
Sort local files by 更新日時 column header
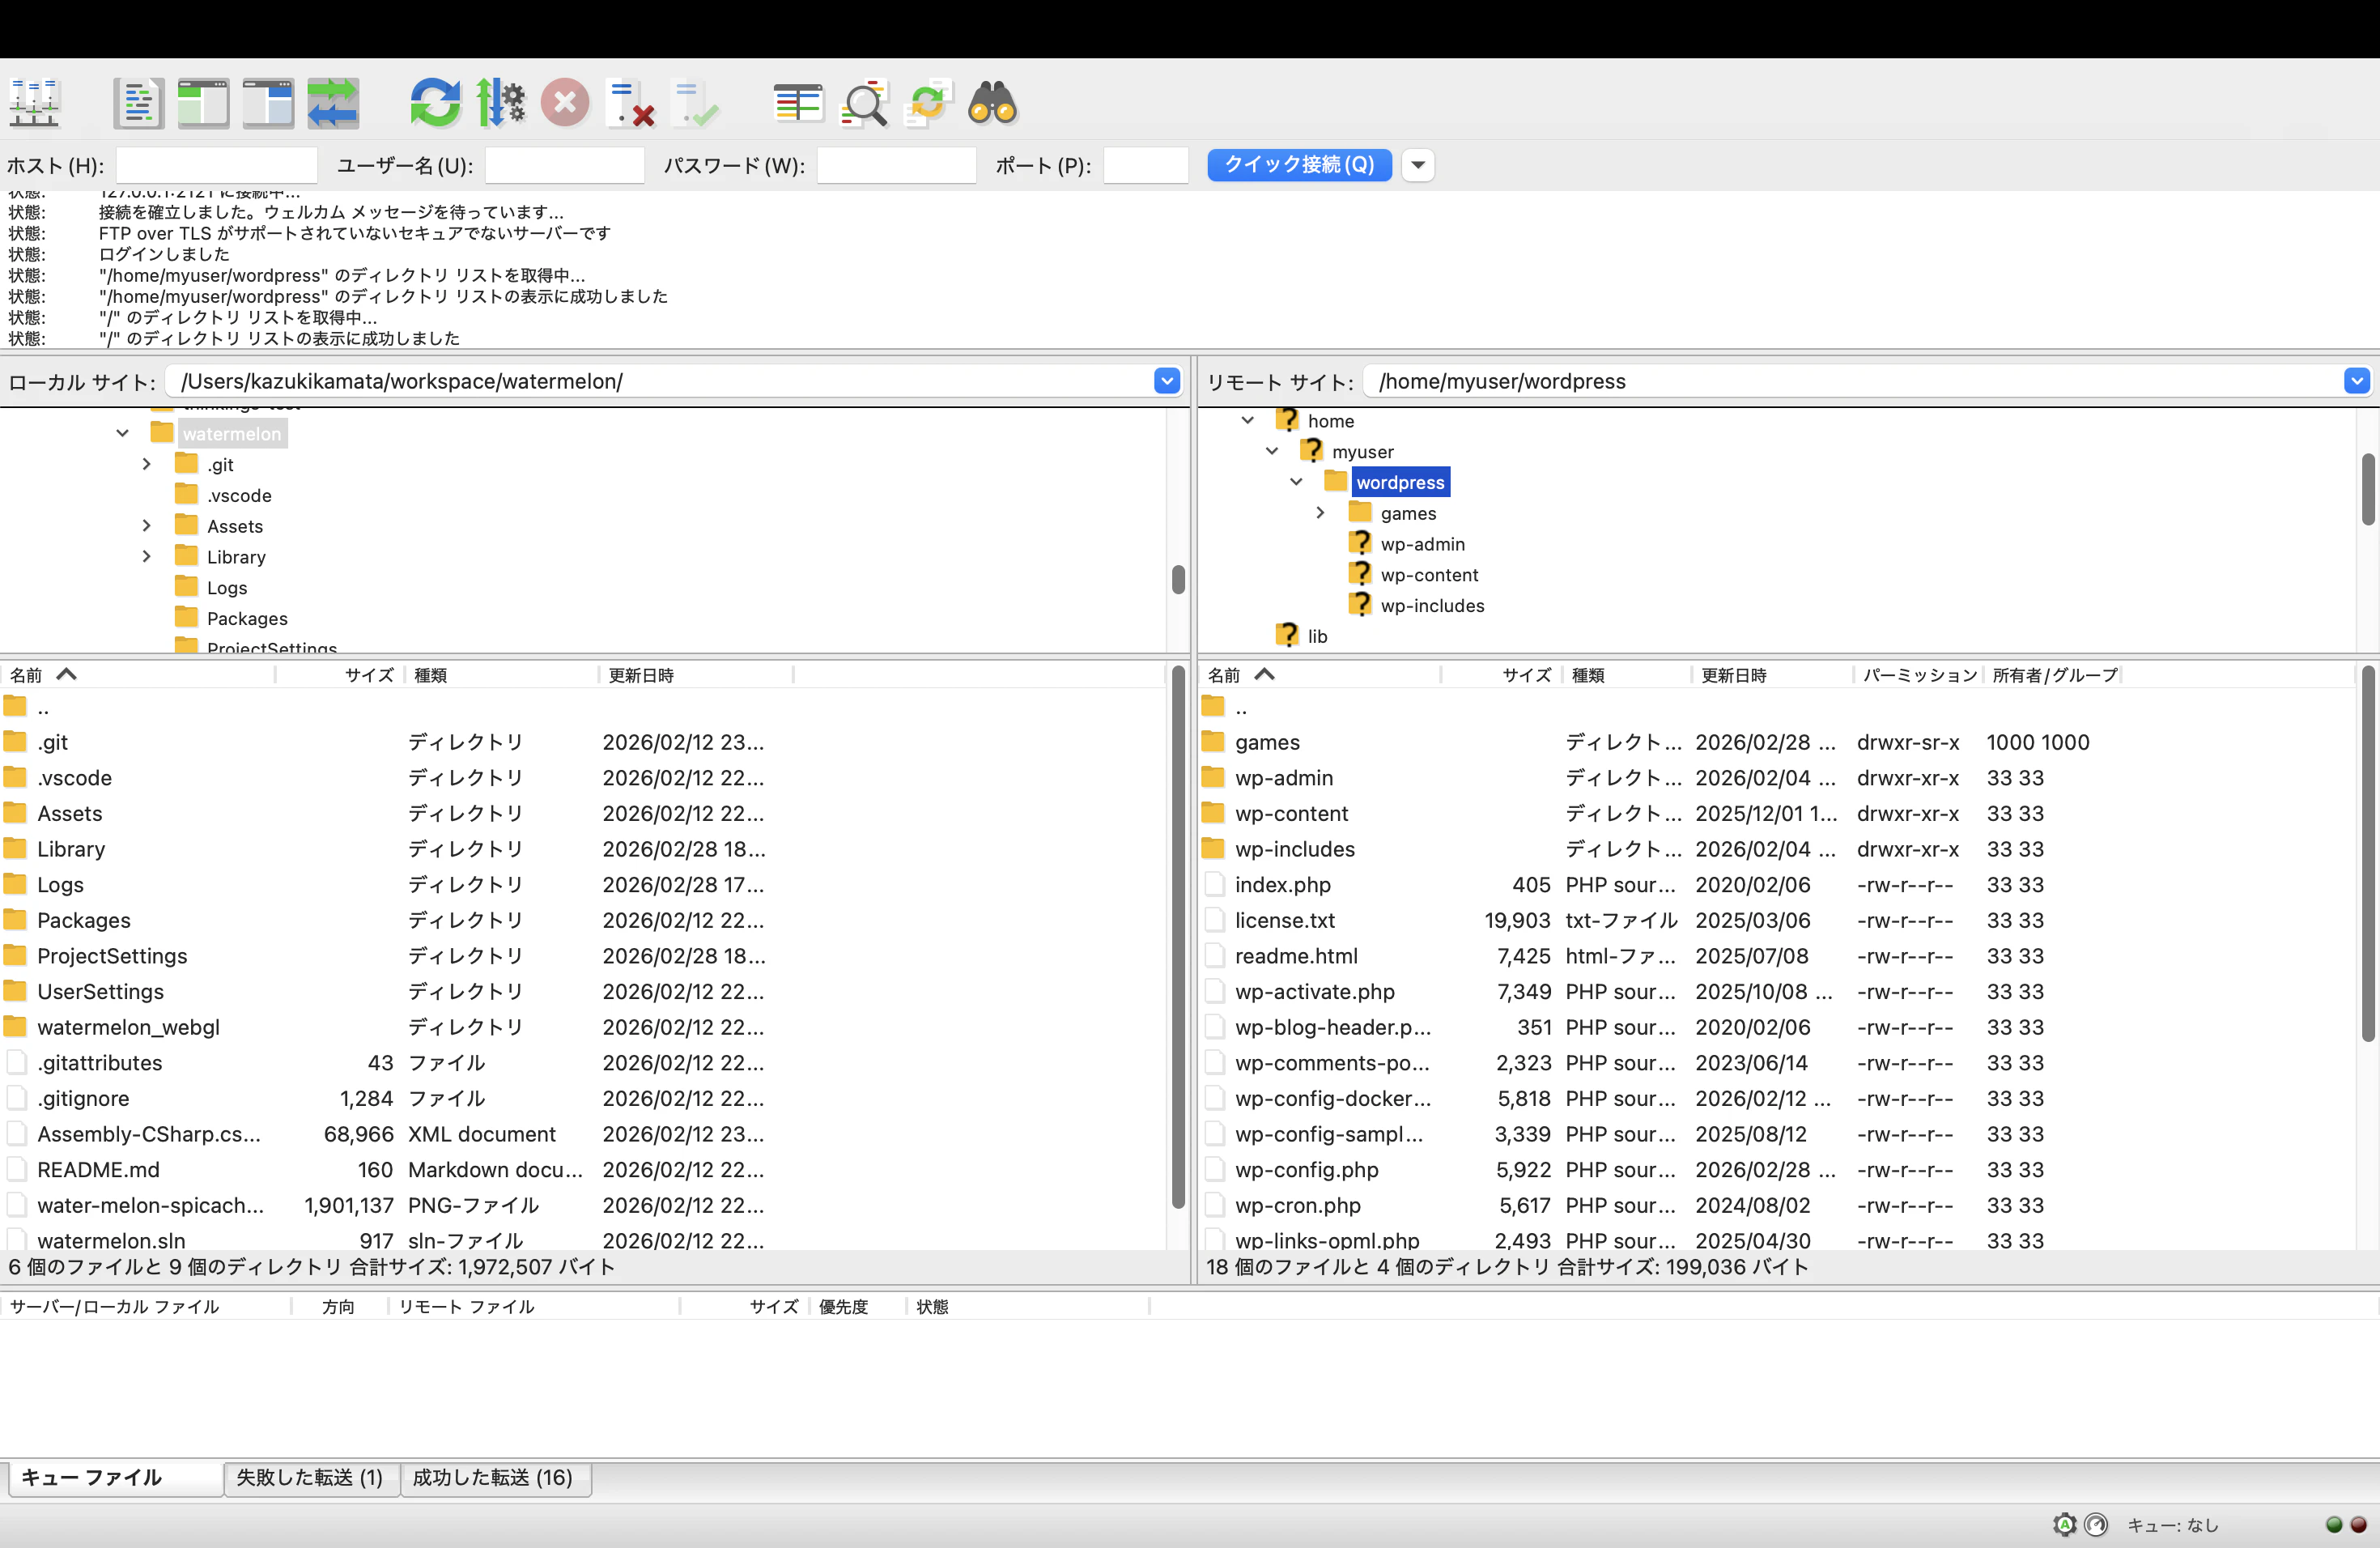point(695,675)
